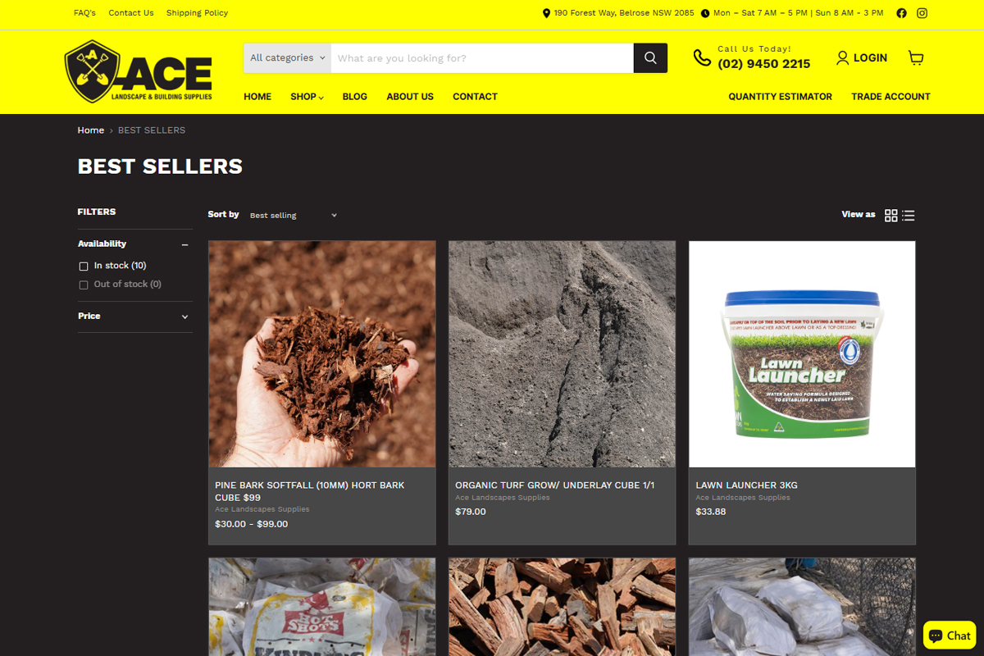Screen dimensions: 984x656
Task: Click the phone icon beside Call Us Today
Action: pyautogui.click(x=702, y=57)
